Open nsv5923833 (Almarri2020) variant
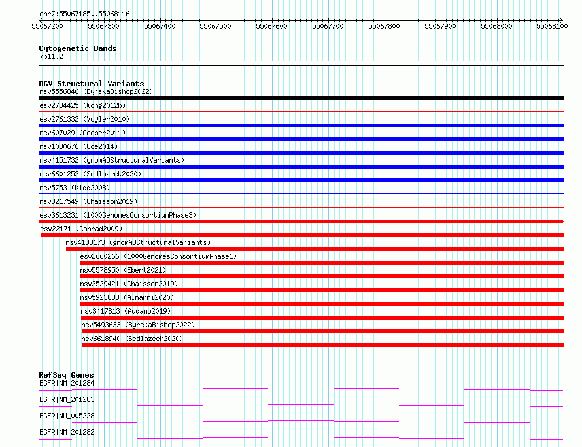Viewport: 582px width, 447px height. [x=127, y=297]
